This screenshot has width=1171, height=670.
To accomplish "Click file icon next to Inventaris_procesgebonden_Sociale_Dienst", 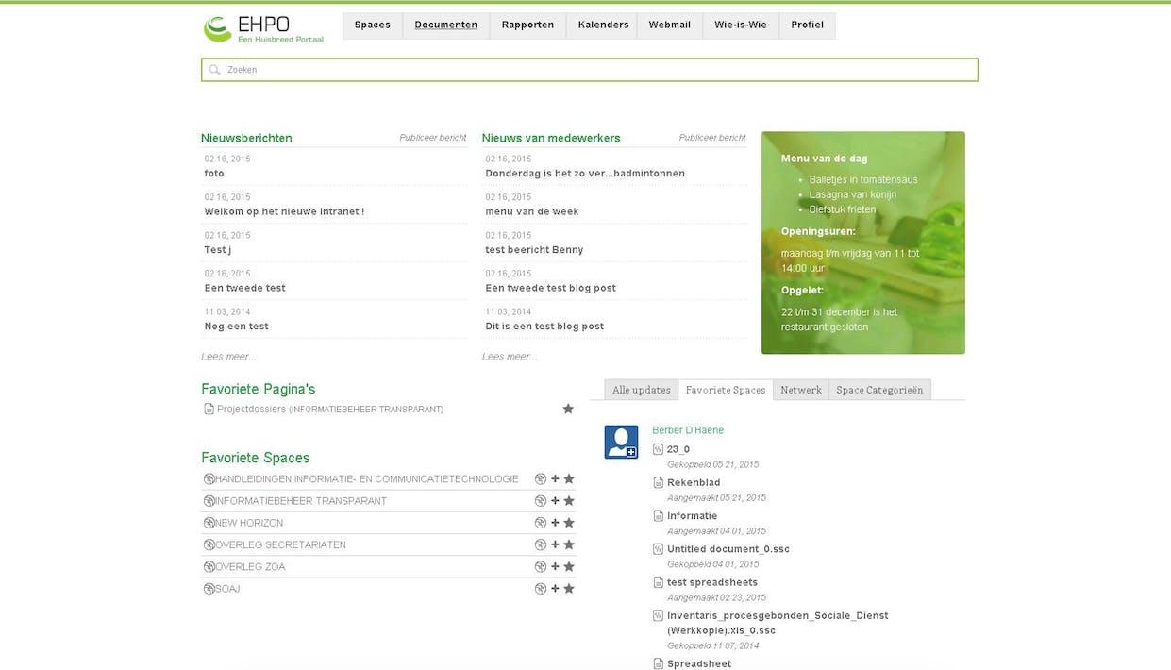I will (x=659, y=615).
